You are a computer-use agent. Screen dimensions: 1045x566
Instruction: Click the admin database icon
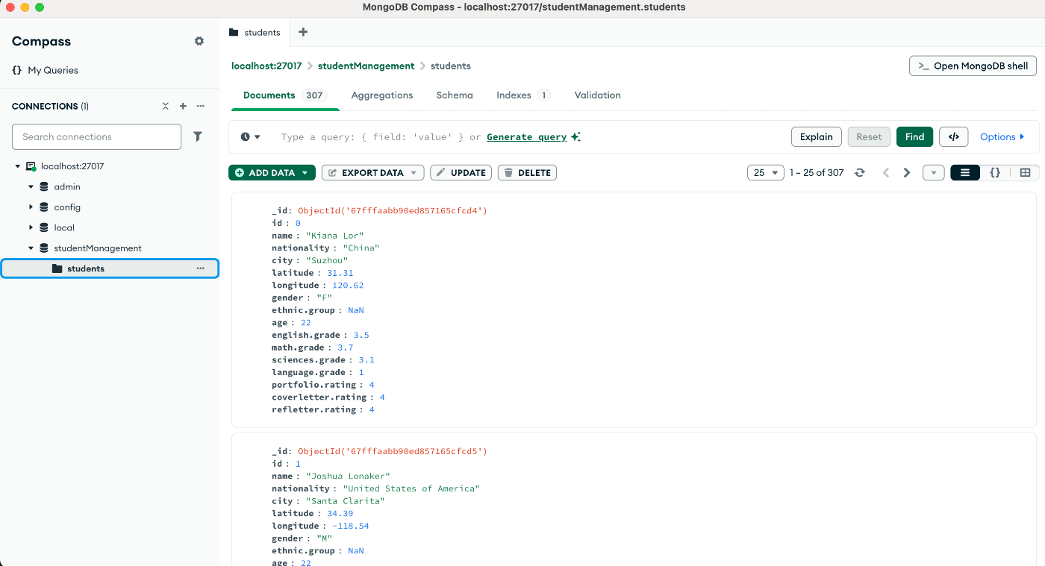[x=44, y=186]
